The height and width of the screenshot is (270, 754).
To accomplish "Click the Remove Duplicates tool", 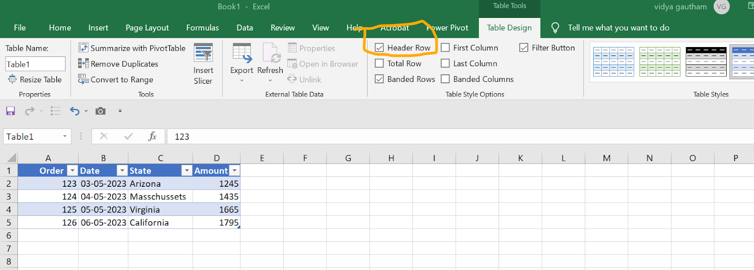I will [x=118, y=64].
